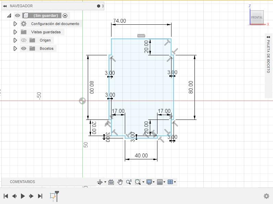Click the sketch origin point
The width and height of the screenshot is (273, 204).
point(82,101)
